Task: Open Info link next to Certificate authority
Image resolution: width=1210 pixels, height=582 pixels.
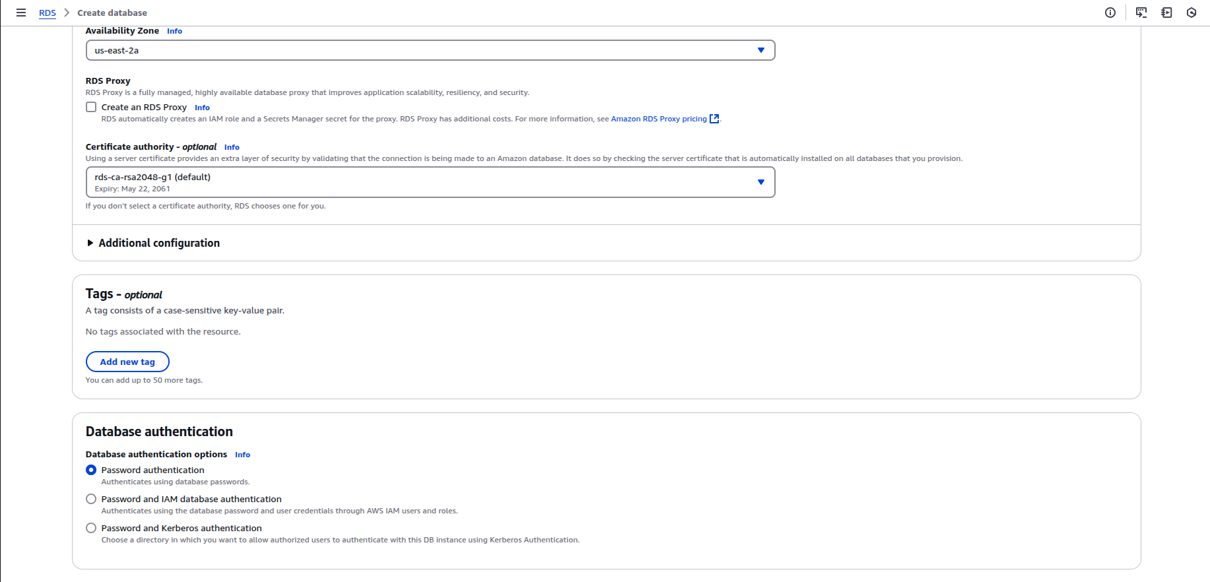Action: coord(232,147)
